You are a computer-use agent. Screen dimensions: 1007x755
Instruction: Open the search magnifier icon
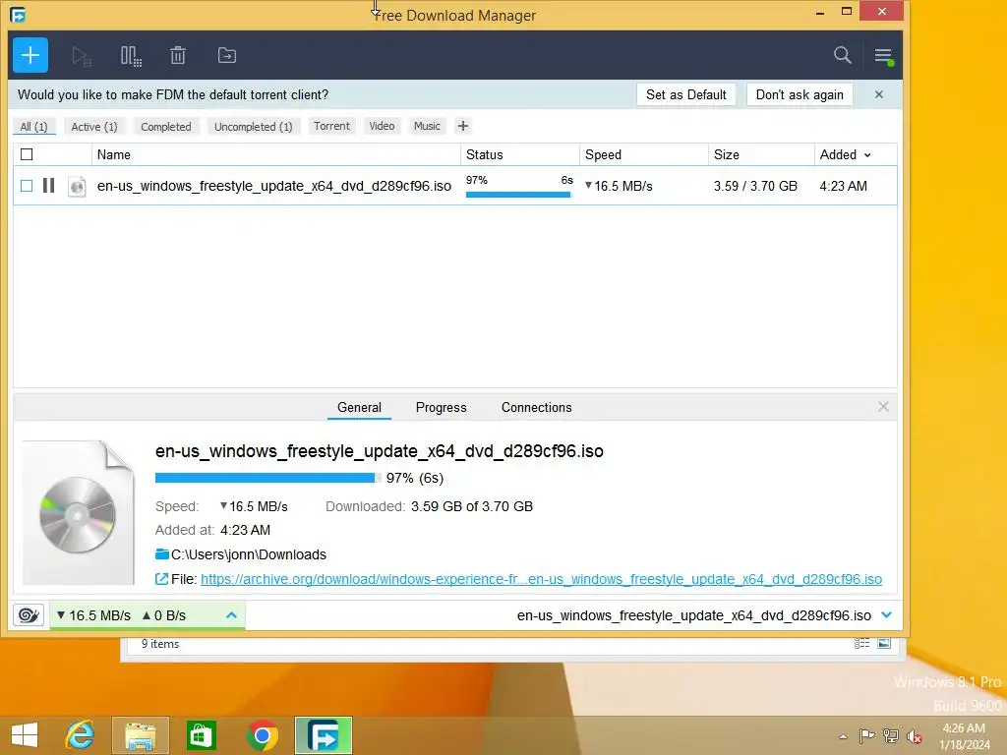point(842,55)
